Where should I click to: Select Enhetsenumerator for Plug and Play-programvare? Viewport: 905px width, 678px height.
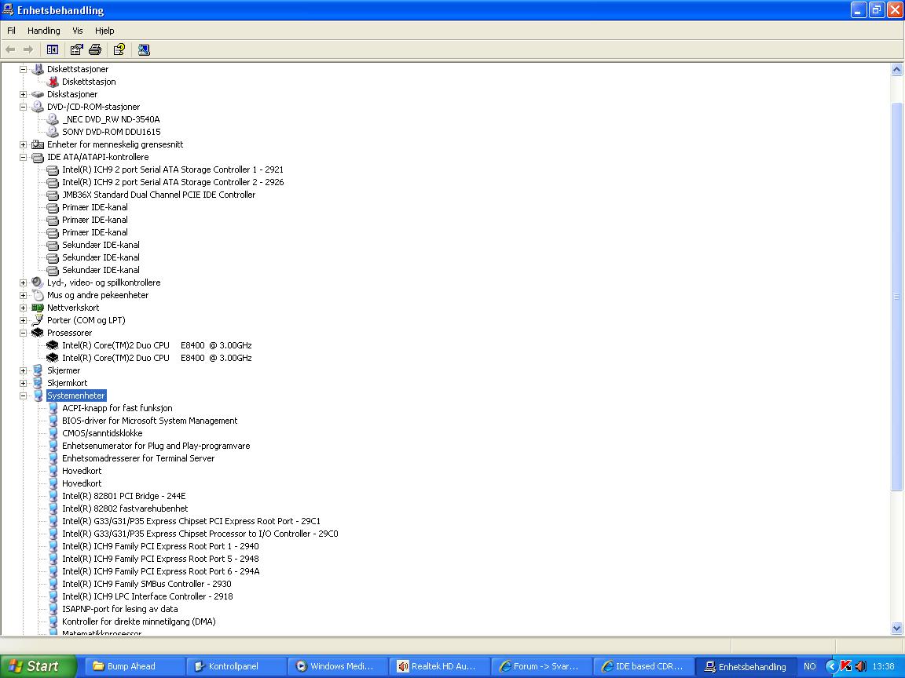156,446
